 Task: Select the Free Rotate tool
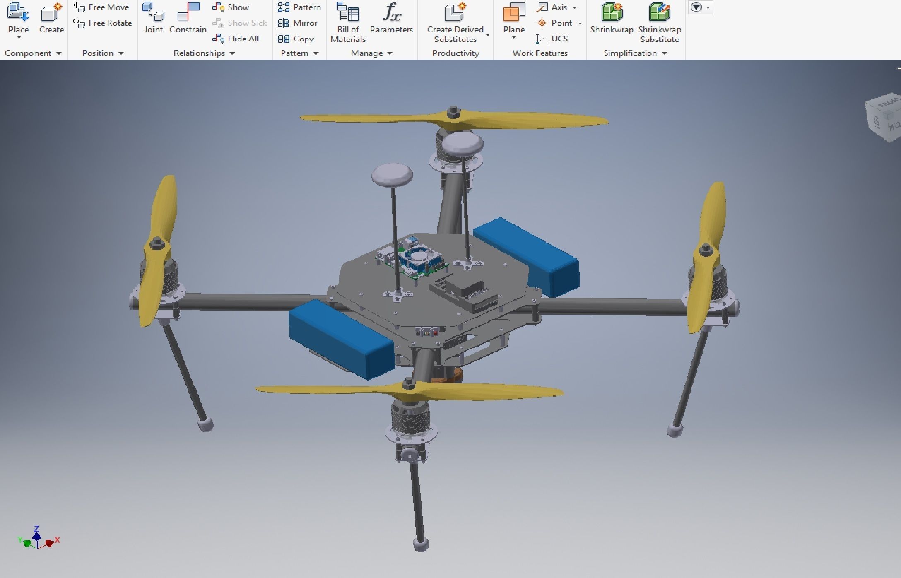102,23
